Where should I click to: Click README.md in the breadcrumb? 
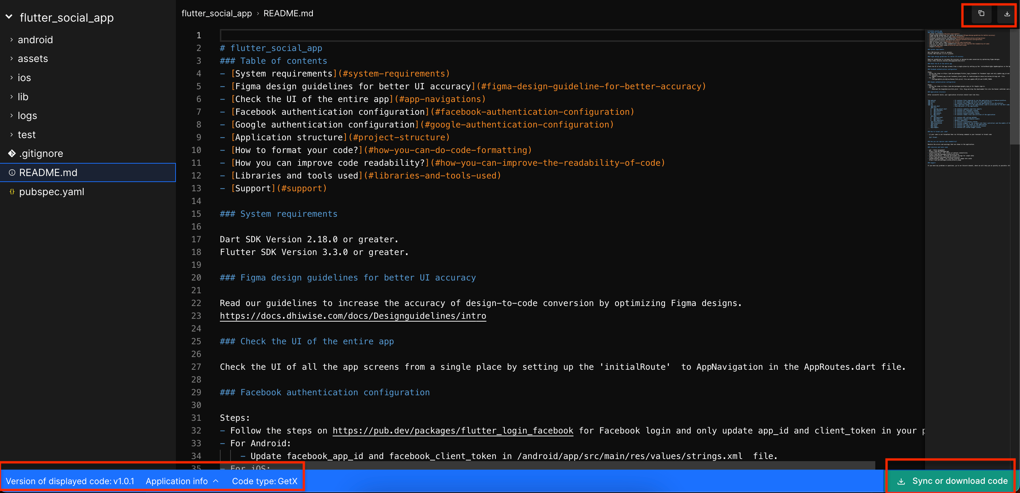pos(288,13)
